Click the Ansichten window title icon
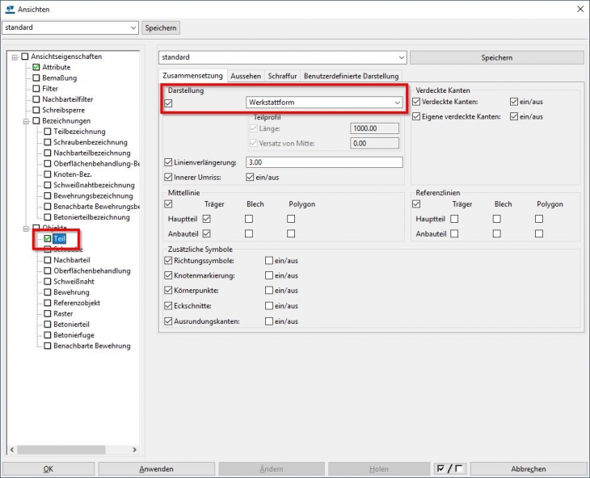Image resolution: width=590 pixels, height=478 pixels. [9, 9]
